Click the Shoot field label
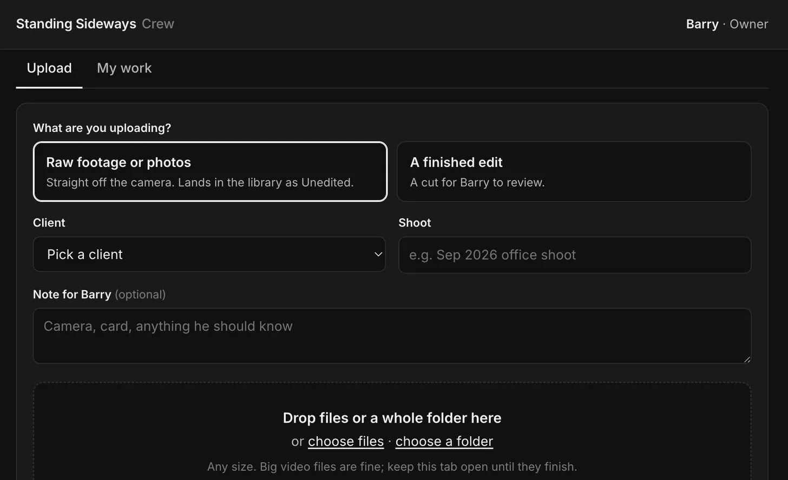The width and height of the screenshot is (788, 480). click(415, 223)
